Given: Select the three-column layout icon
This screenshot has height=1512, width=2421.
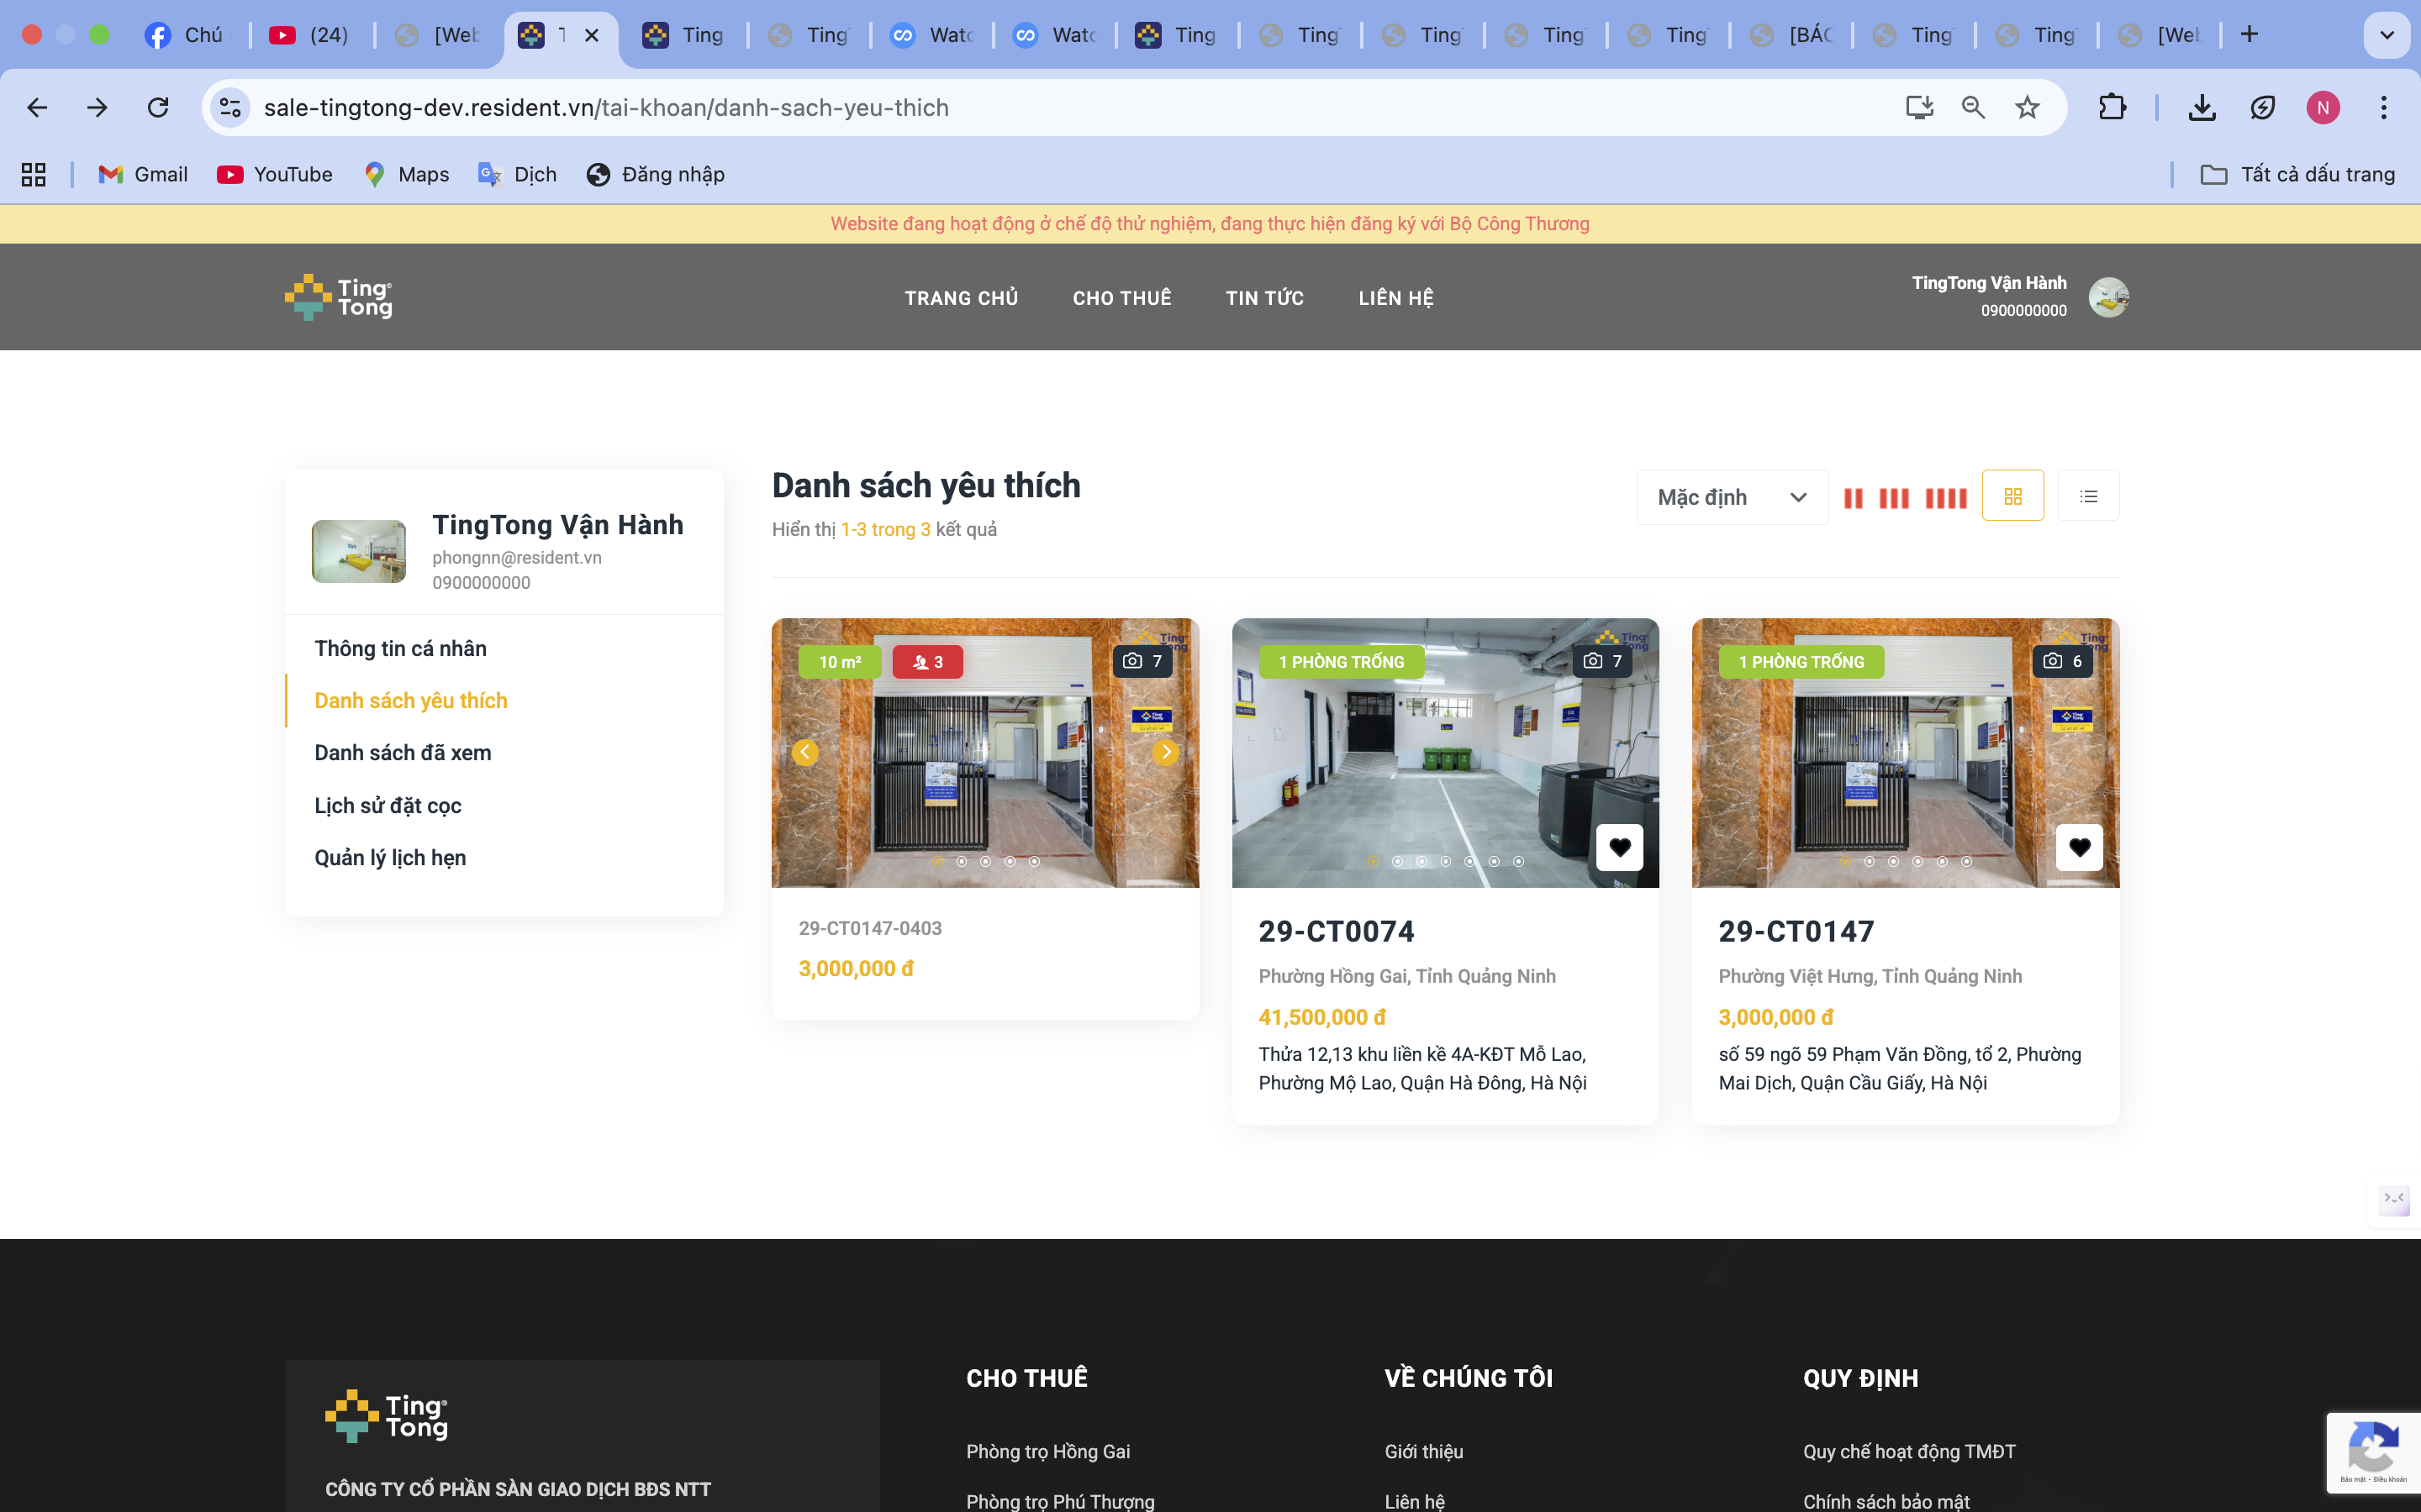Looking at the screenshot, I should [x=1894, y=498].
